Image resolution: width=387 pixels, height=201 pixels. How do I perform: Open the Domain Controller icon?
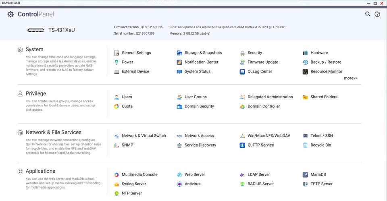[x=242, y=107]
